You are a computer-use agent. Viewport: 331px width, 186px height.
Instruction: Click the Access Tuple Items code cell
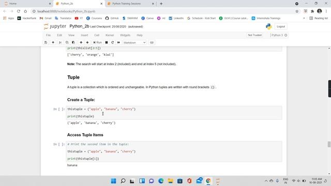tap(174, 151)
